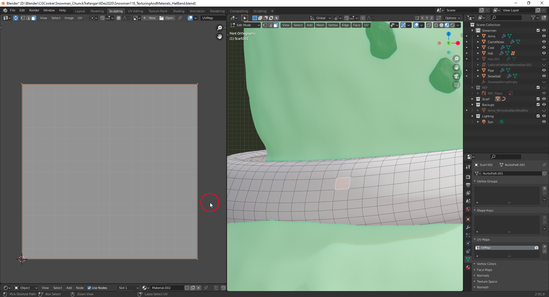Viewport: 549px width, 297px height.
Task: Hide the Coal object in the outliner
Action: (x=544, y=47)
